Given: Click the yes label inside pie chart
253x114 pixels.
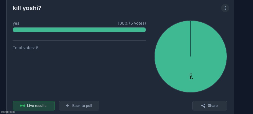Looking at the screenshot, I should 191,76.
